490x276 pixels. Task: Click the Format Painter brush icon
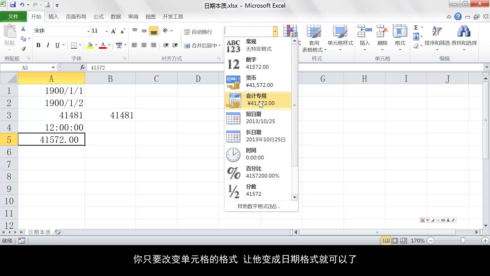23,49
